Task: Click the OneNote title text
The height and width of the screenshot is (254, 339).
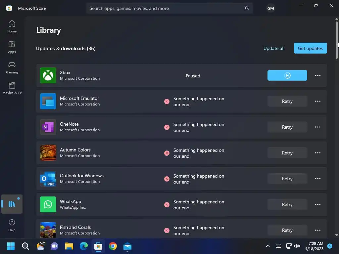Action: coord(69,124)
